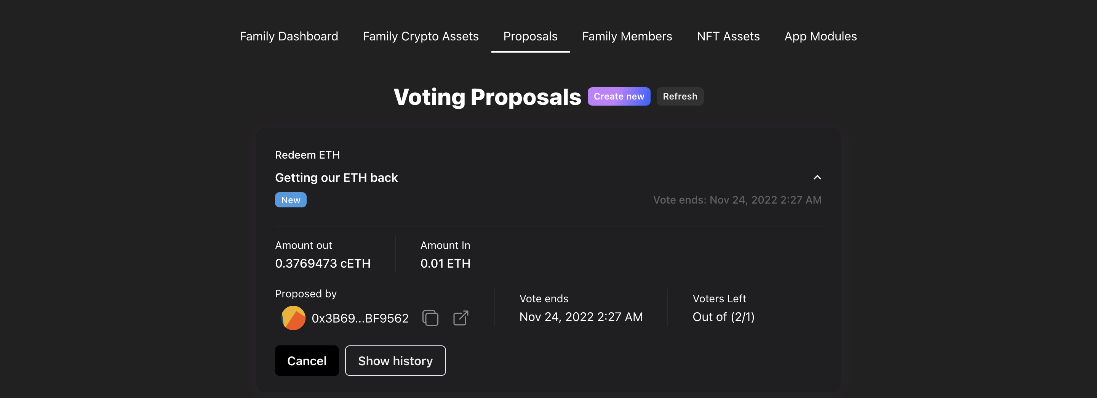Click the Redeem ETH proposal type label
1097x398 pixels.
(x=307, y=155)
